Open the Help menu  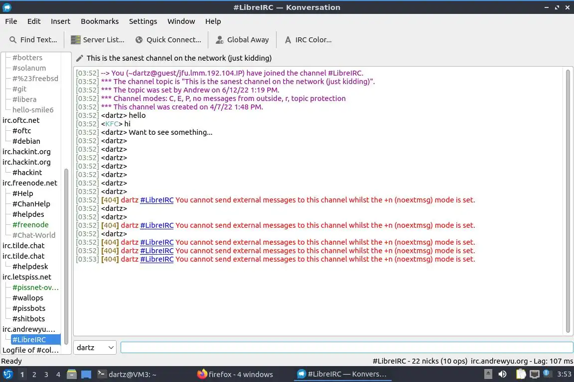click(x=213, y=21)
